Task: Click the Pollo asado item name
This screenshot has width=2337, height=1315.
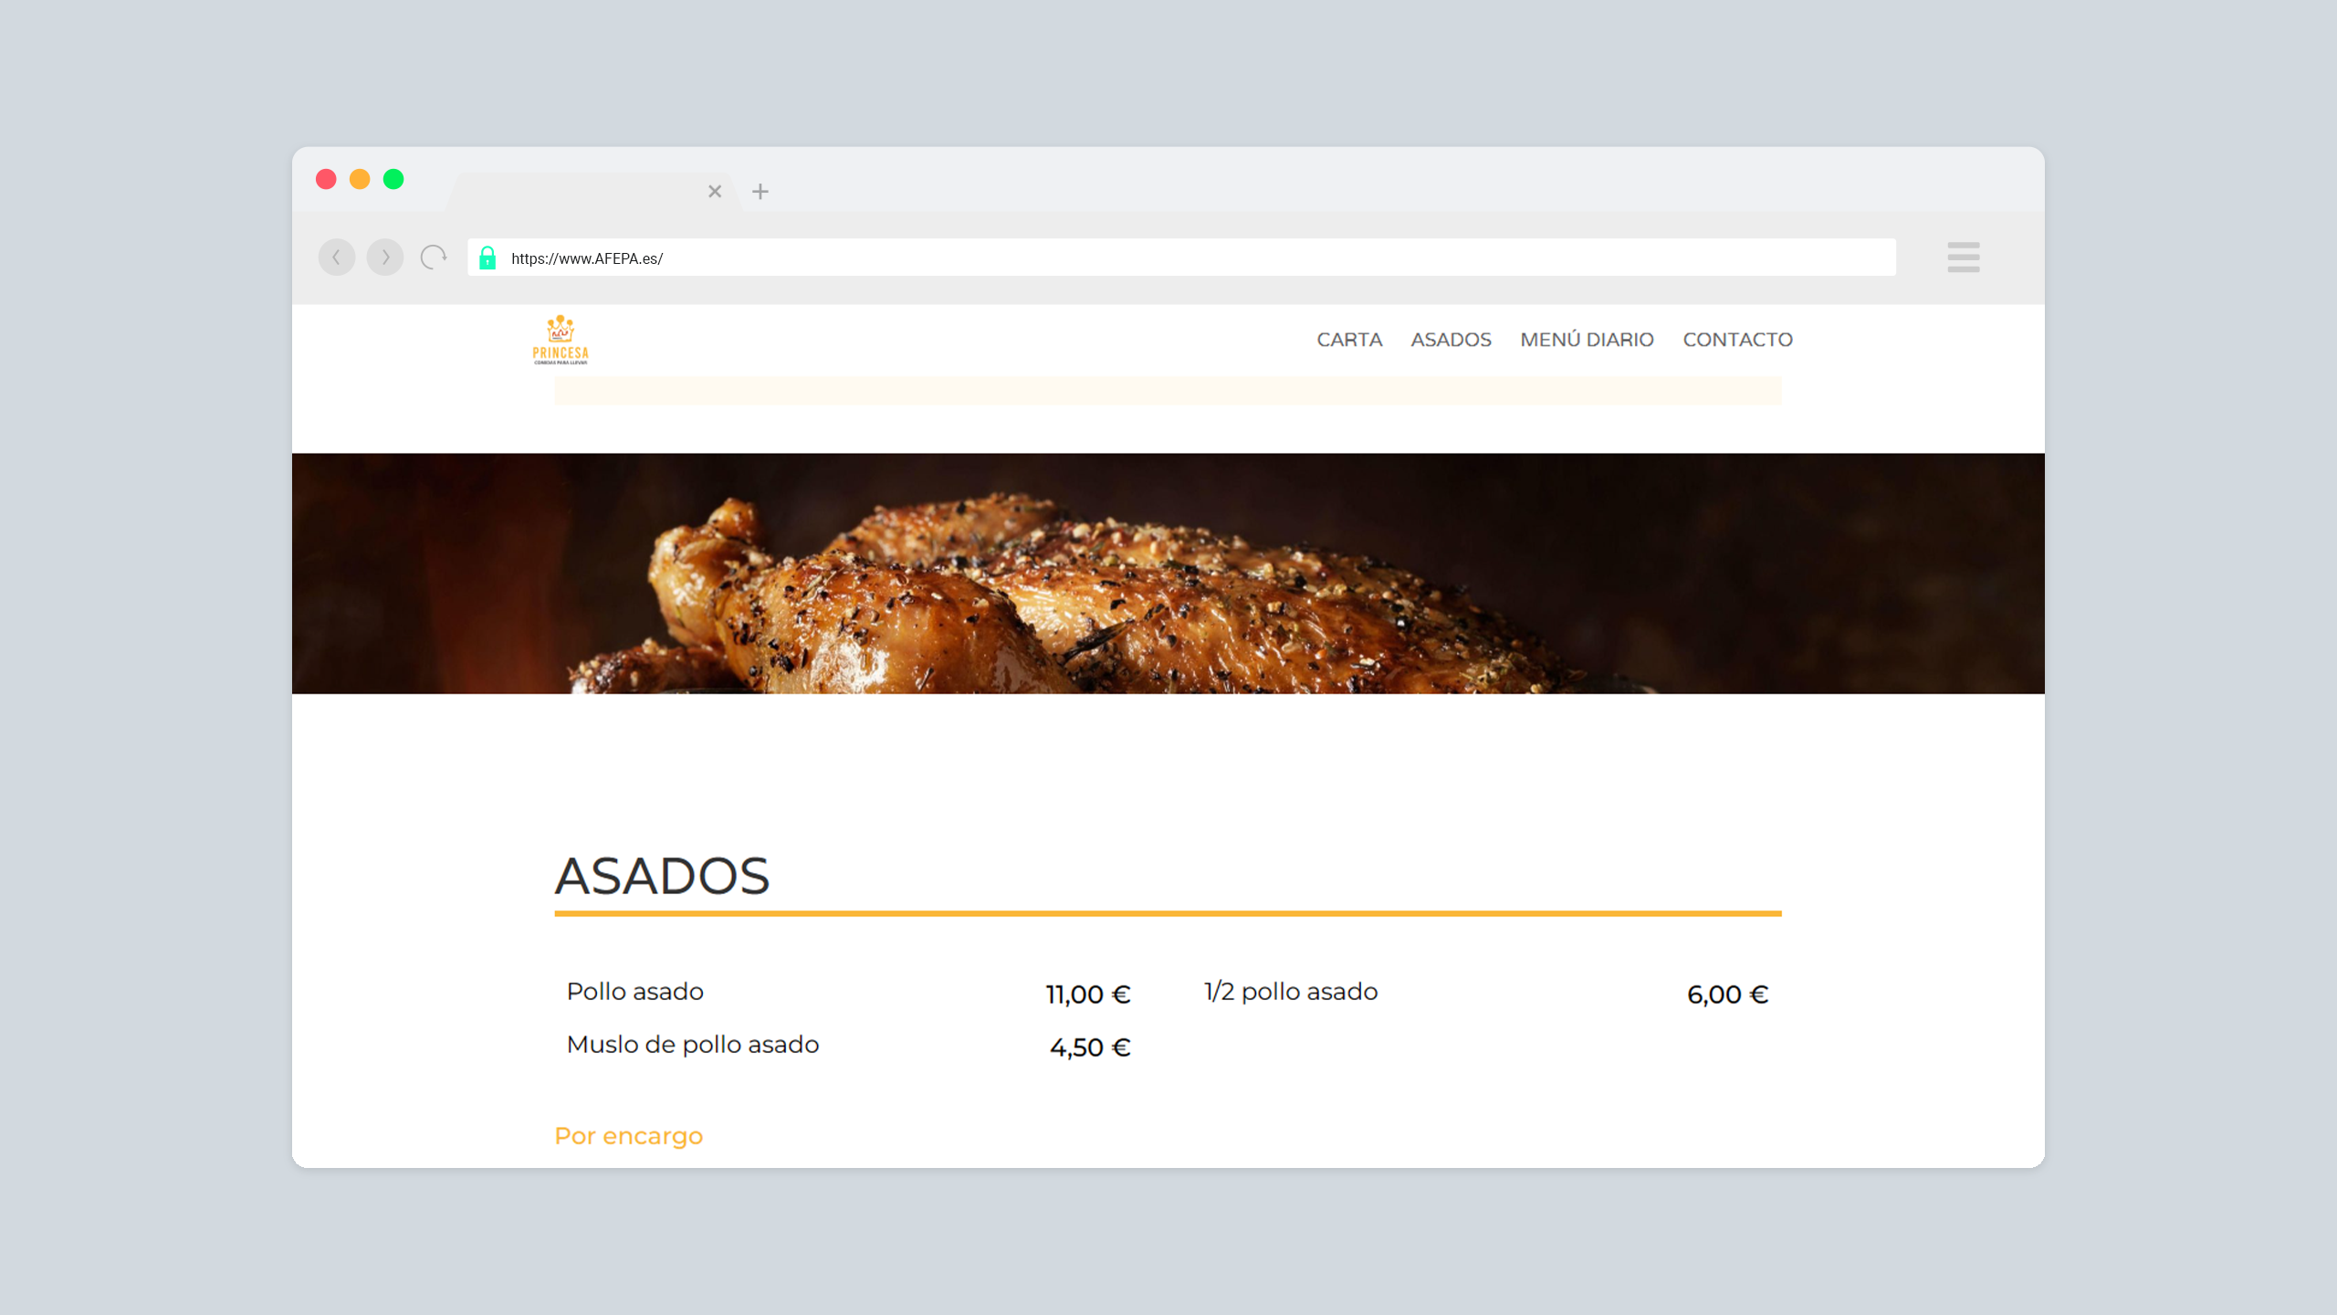Action: [635, 992]
